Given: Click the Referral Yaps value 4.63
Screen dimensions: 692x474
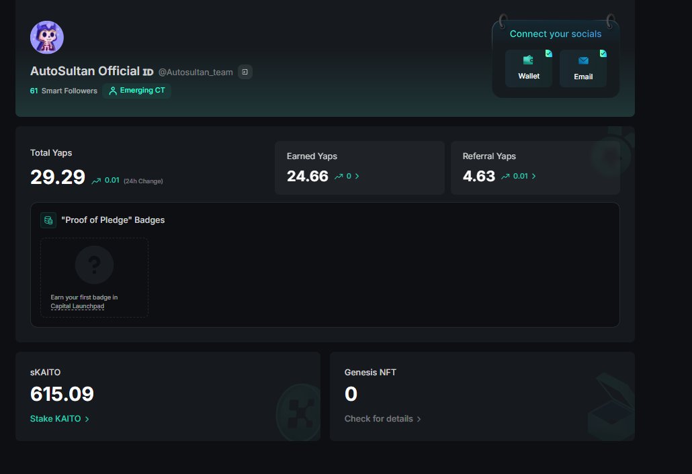Looking at the screenshot, I should pos(479,177).
